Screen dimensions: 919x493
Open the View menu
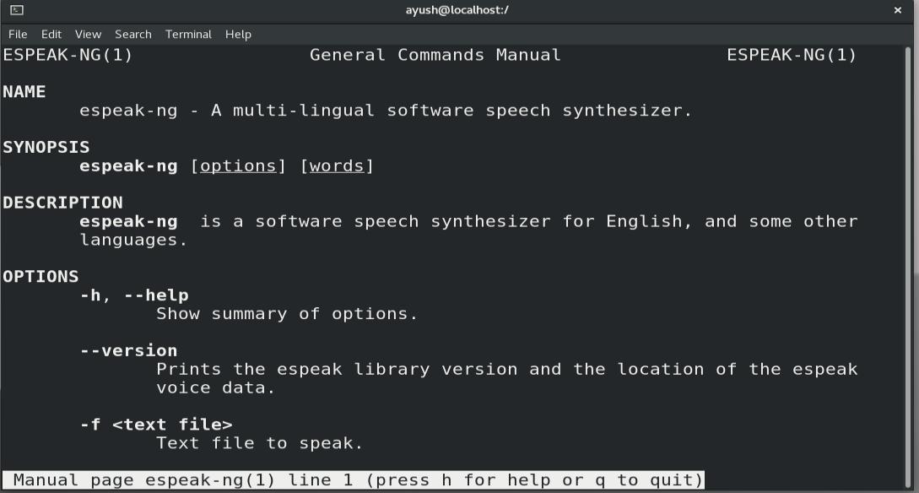tap(87, 34)
